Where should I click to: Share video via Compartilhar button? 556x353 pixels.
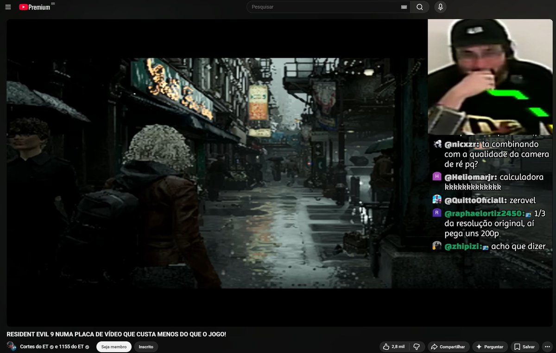click(449, 347)
